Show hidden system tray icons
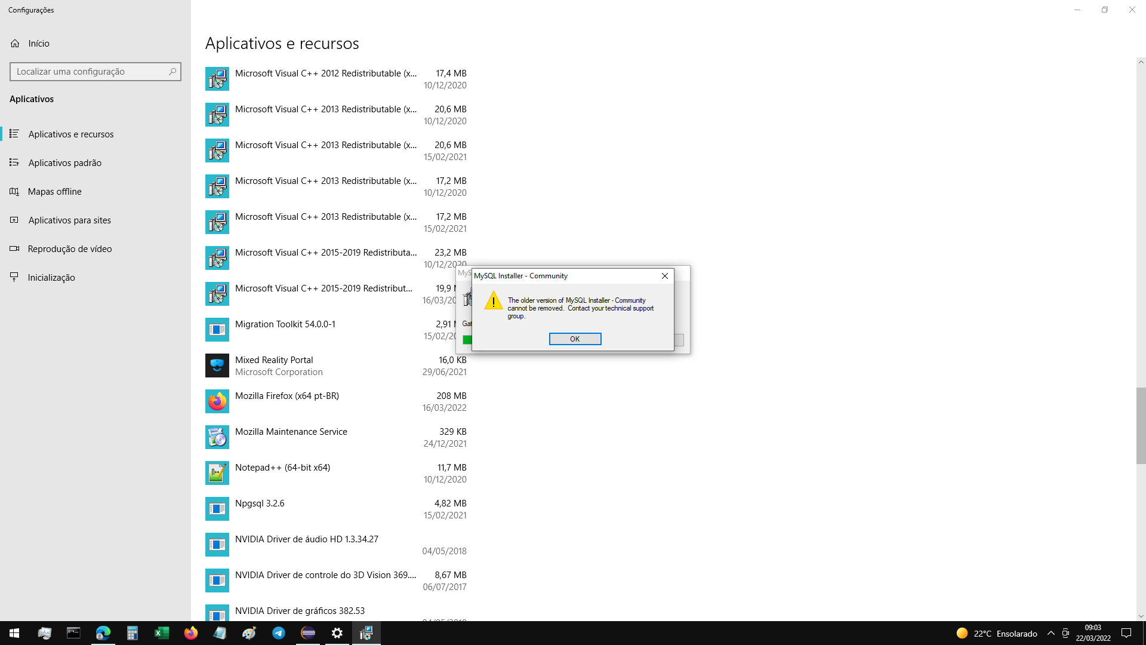The width and height of the screenshot is (1146, 645). point(1050,634)
